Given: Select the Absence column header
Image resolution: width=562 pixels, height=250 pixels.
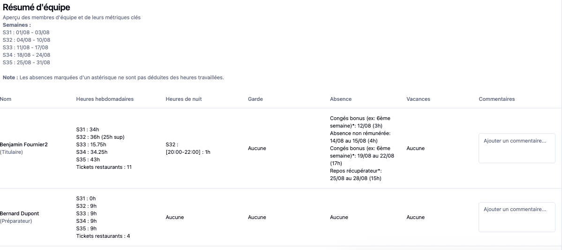Looking at the screenshot, I should (x=340, y=99).
